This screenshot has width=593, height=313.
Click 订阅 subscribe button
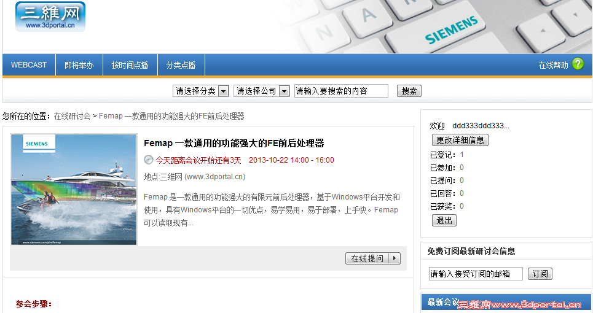[540, 274]
